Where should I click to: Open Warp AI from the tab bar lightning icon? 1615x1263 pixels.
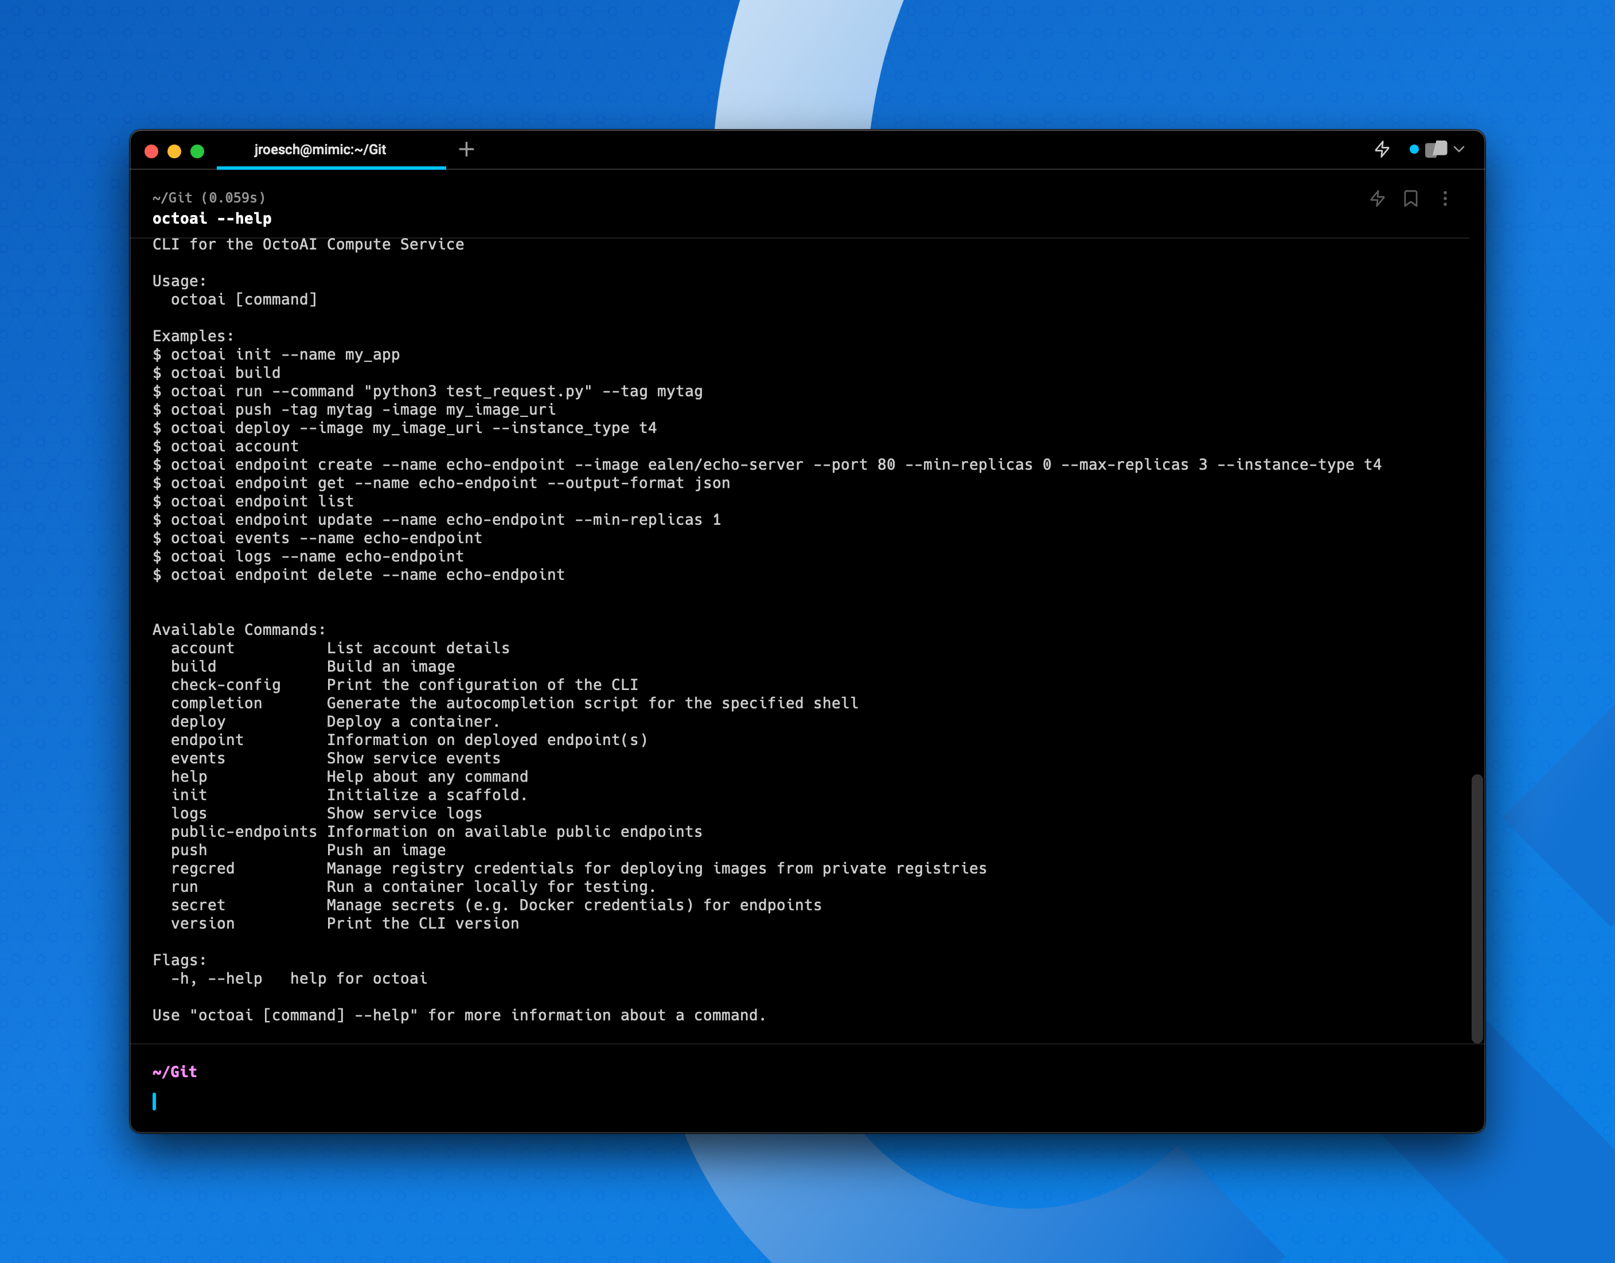coord(1382,149)
